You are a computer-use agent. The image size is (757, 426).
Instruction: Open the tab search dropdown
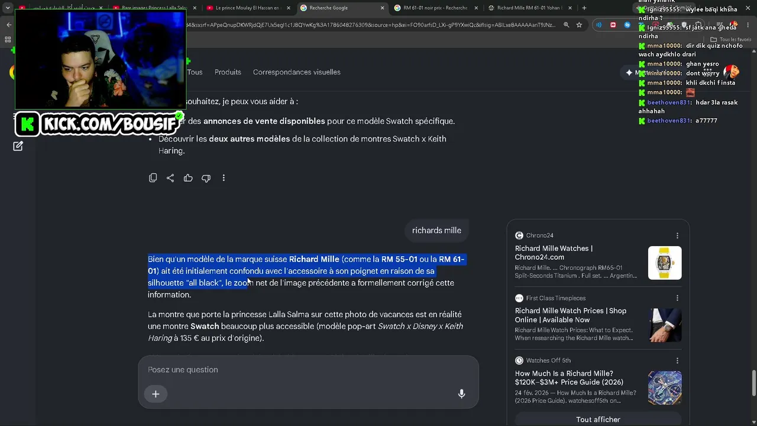[x=8, y=8]
